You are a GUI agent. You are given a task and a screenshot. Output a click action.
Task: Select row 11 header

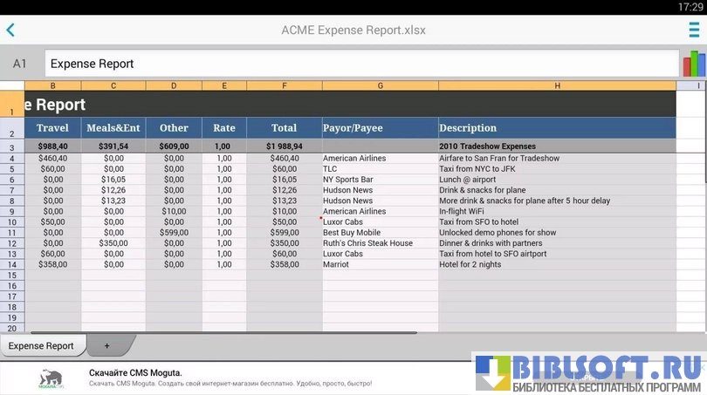click(x=12, y=233)
